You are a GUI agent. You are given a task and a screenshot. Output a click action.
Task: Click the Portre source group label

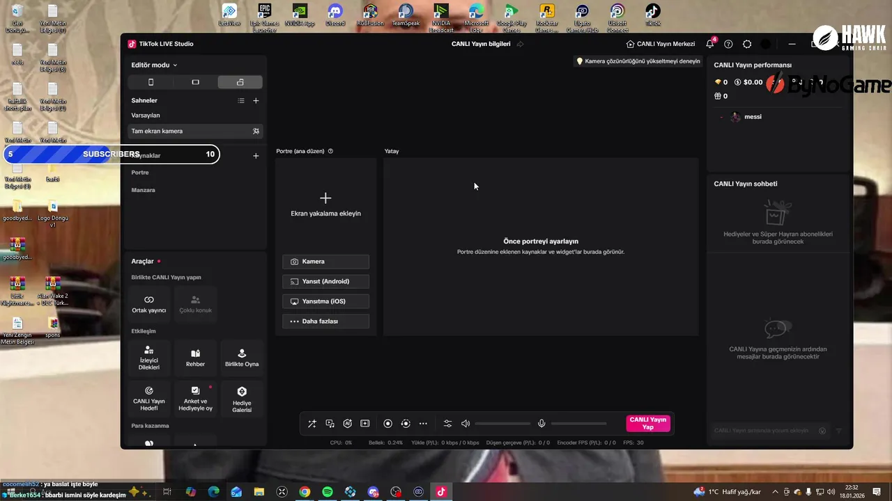pyautogui.click(x=140, y=173)
